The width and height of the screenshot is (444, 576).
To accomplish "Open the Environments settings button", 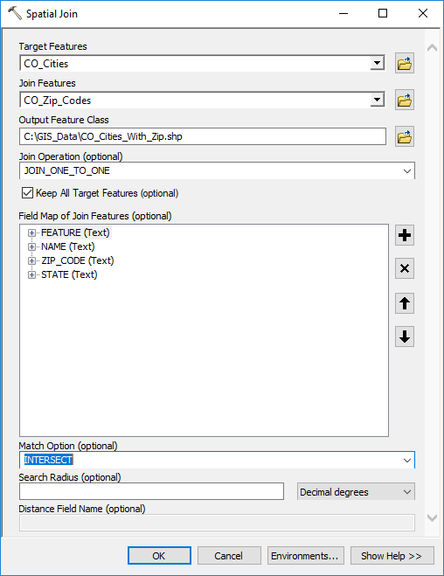I will point(306,555).
